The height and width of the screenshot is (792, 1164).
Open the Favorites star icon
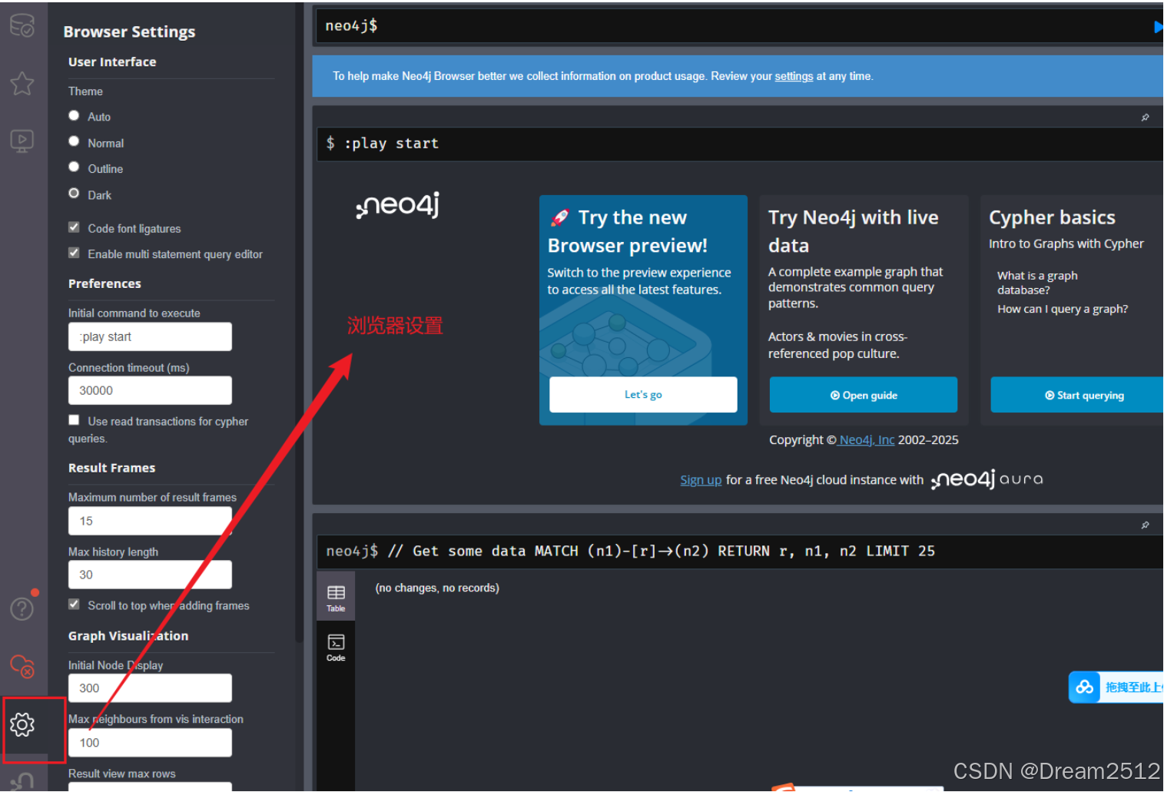tap(22, 83)
